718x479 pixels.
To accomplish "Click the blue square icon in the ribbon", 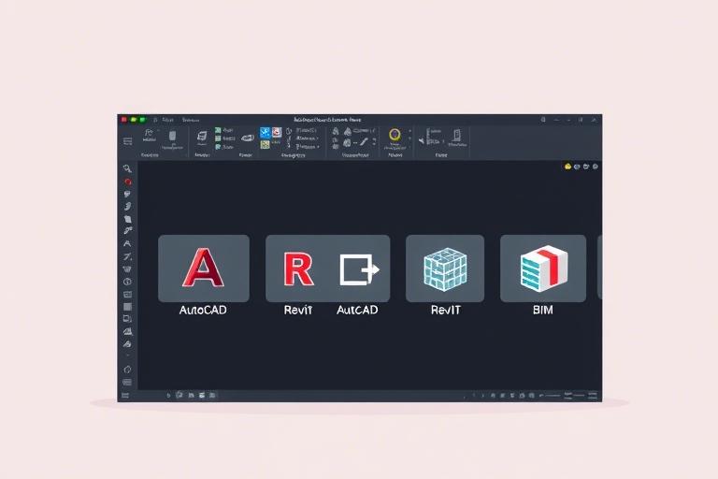I will click(x=266, y=133).
